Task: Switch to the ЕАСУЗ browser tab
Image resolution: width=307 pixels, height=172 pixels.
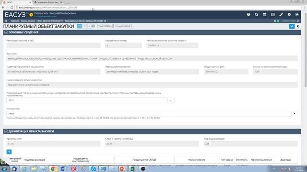Action: pyautogui.click(x=17, y=2)
